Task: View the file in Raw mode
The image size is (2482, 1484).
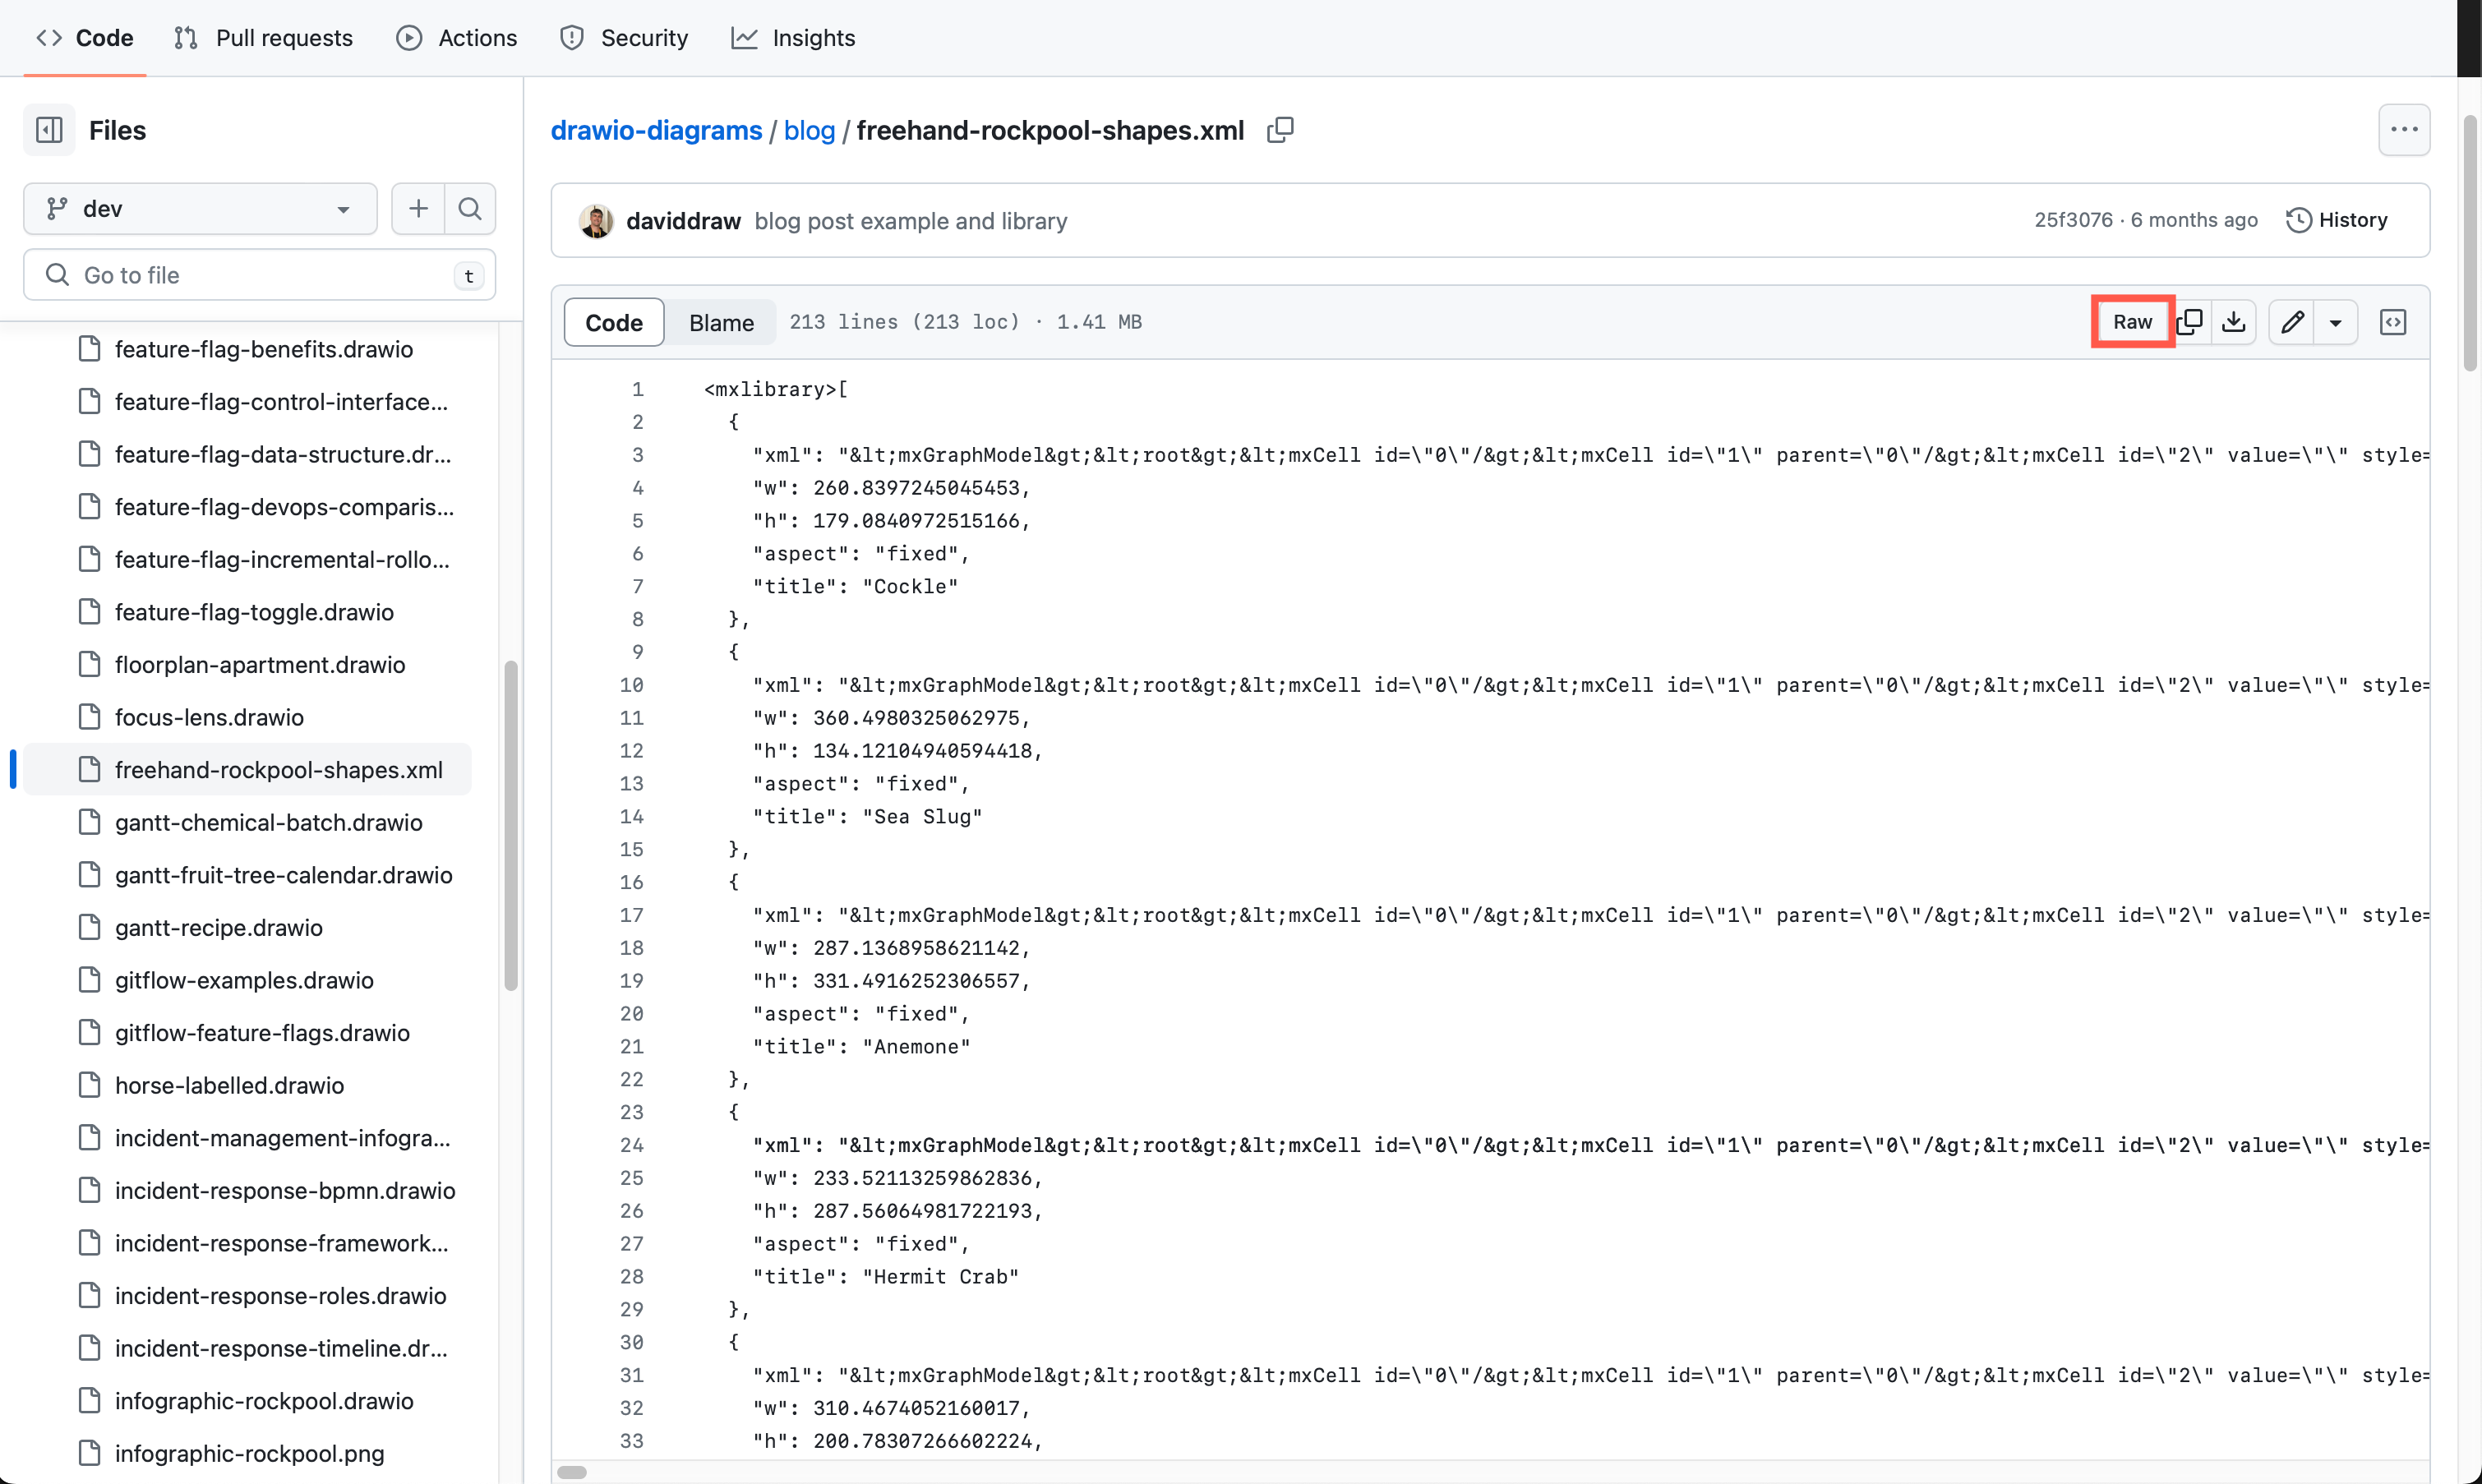Action: [2131, 321]
